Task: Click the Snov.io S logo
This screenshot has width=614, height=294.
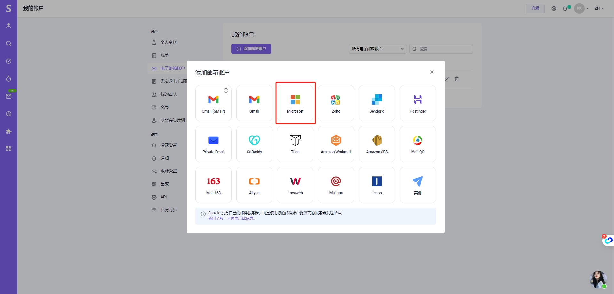Action: (x=9, y=8)
